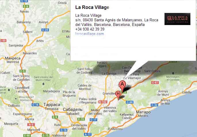The height and width of the screenshot is (137, 197).
Task: Click the Sant Llorenç del Munt park icon
Action: [x=43, y=84]
